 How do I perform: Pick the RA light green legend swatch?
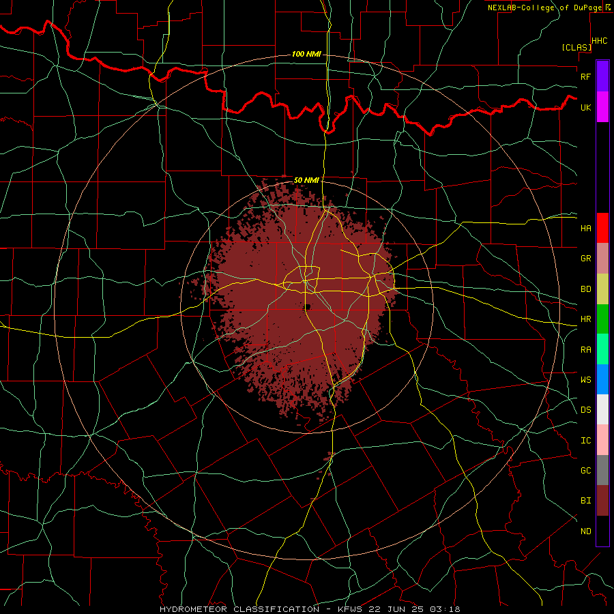tap(602, 349)
